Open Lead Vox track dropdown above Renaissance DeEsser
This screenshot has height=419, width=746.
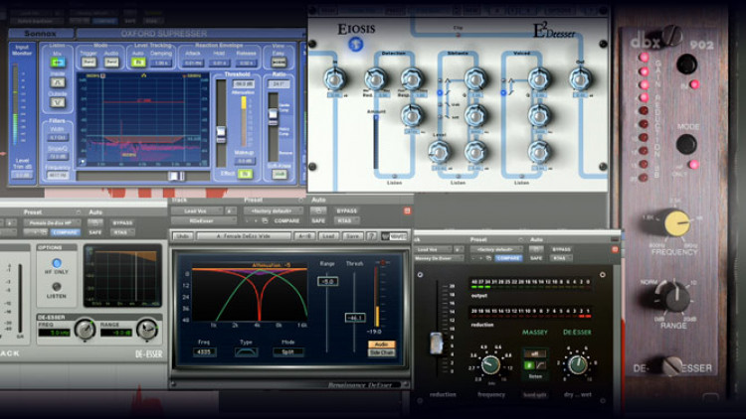[x=196, y=210]
